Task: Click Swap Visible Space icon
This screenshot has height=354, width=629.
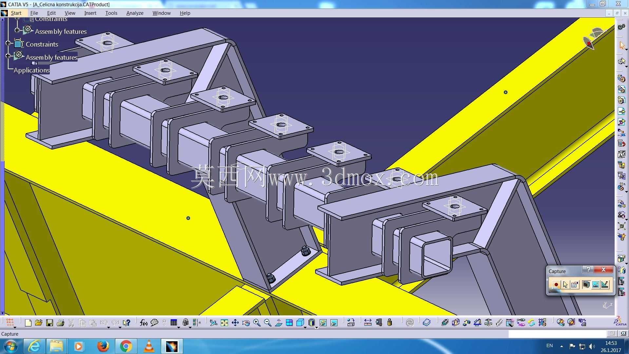Action: 334,323
